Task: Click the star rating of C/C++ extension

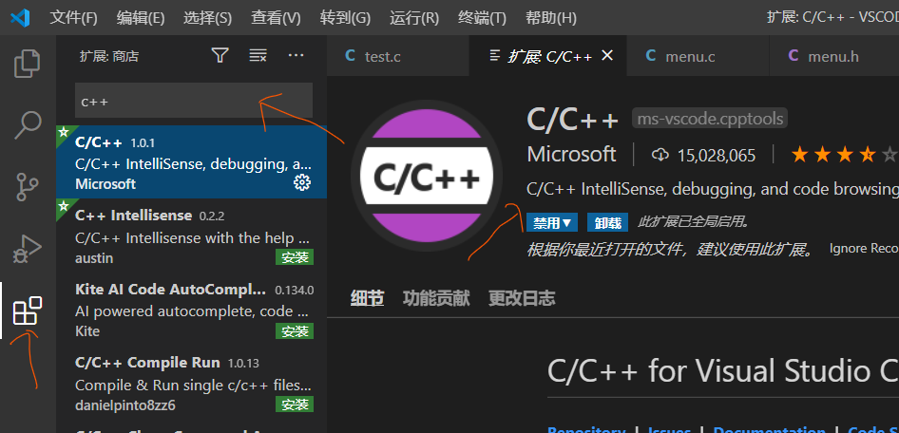Action: click(843, 155)
